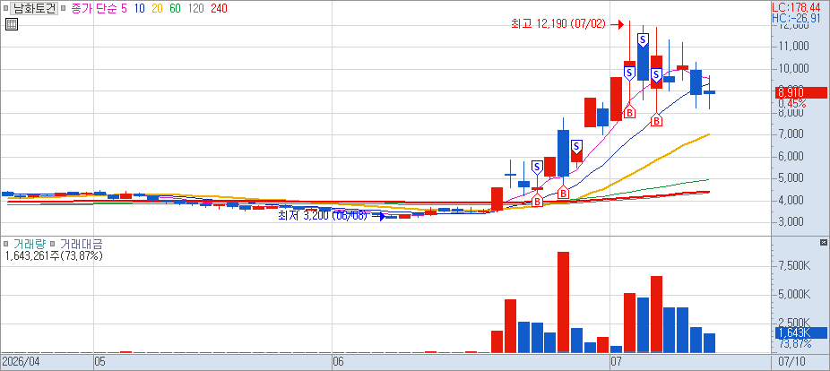830x371 pixels.
Task: Click the HC:-26.91 indicator text
Action: point(796,18)
